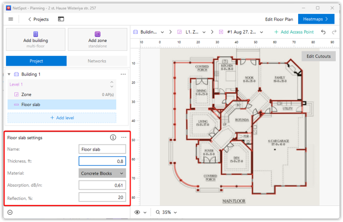Click the Zone row icon
This screenshot has height=222, width=343.
pyautogui.click(x=17, y=94)
